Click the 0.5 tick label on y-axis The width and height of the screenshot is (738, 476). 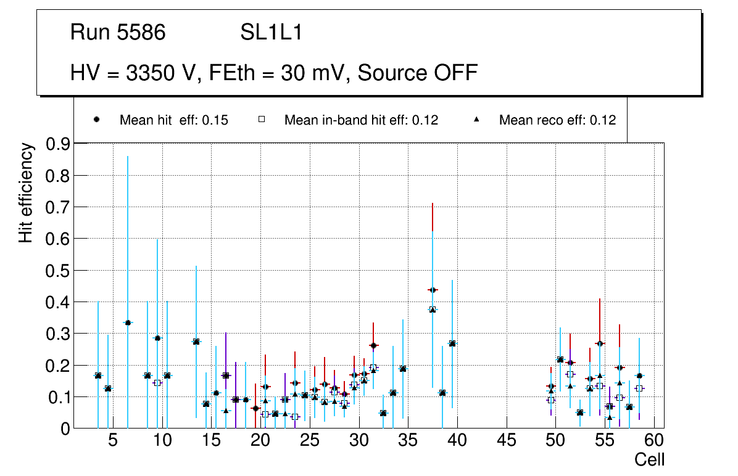pyautogui.click(x=59, y=271)
